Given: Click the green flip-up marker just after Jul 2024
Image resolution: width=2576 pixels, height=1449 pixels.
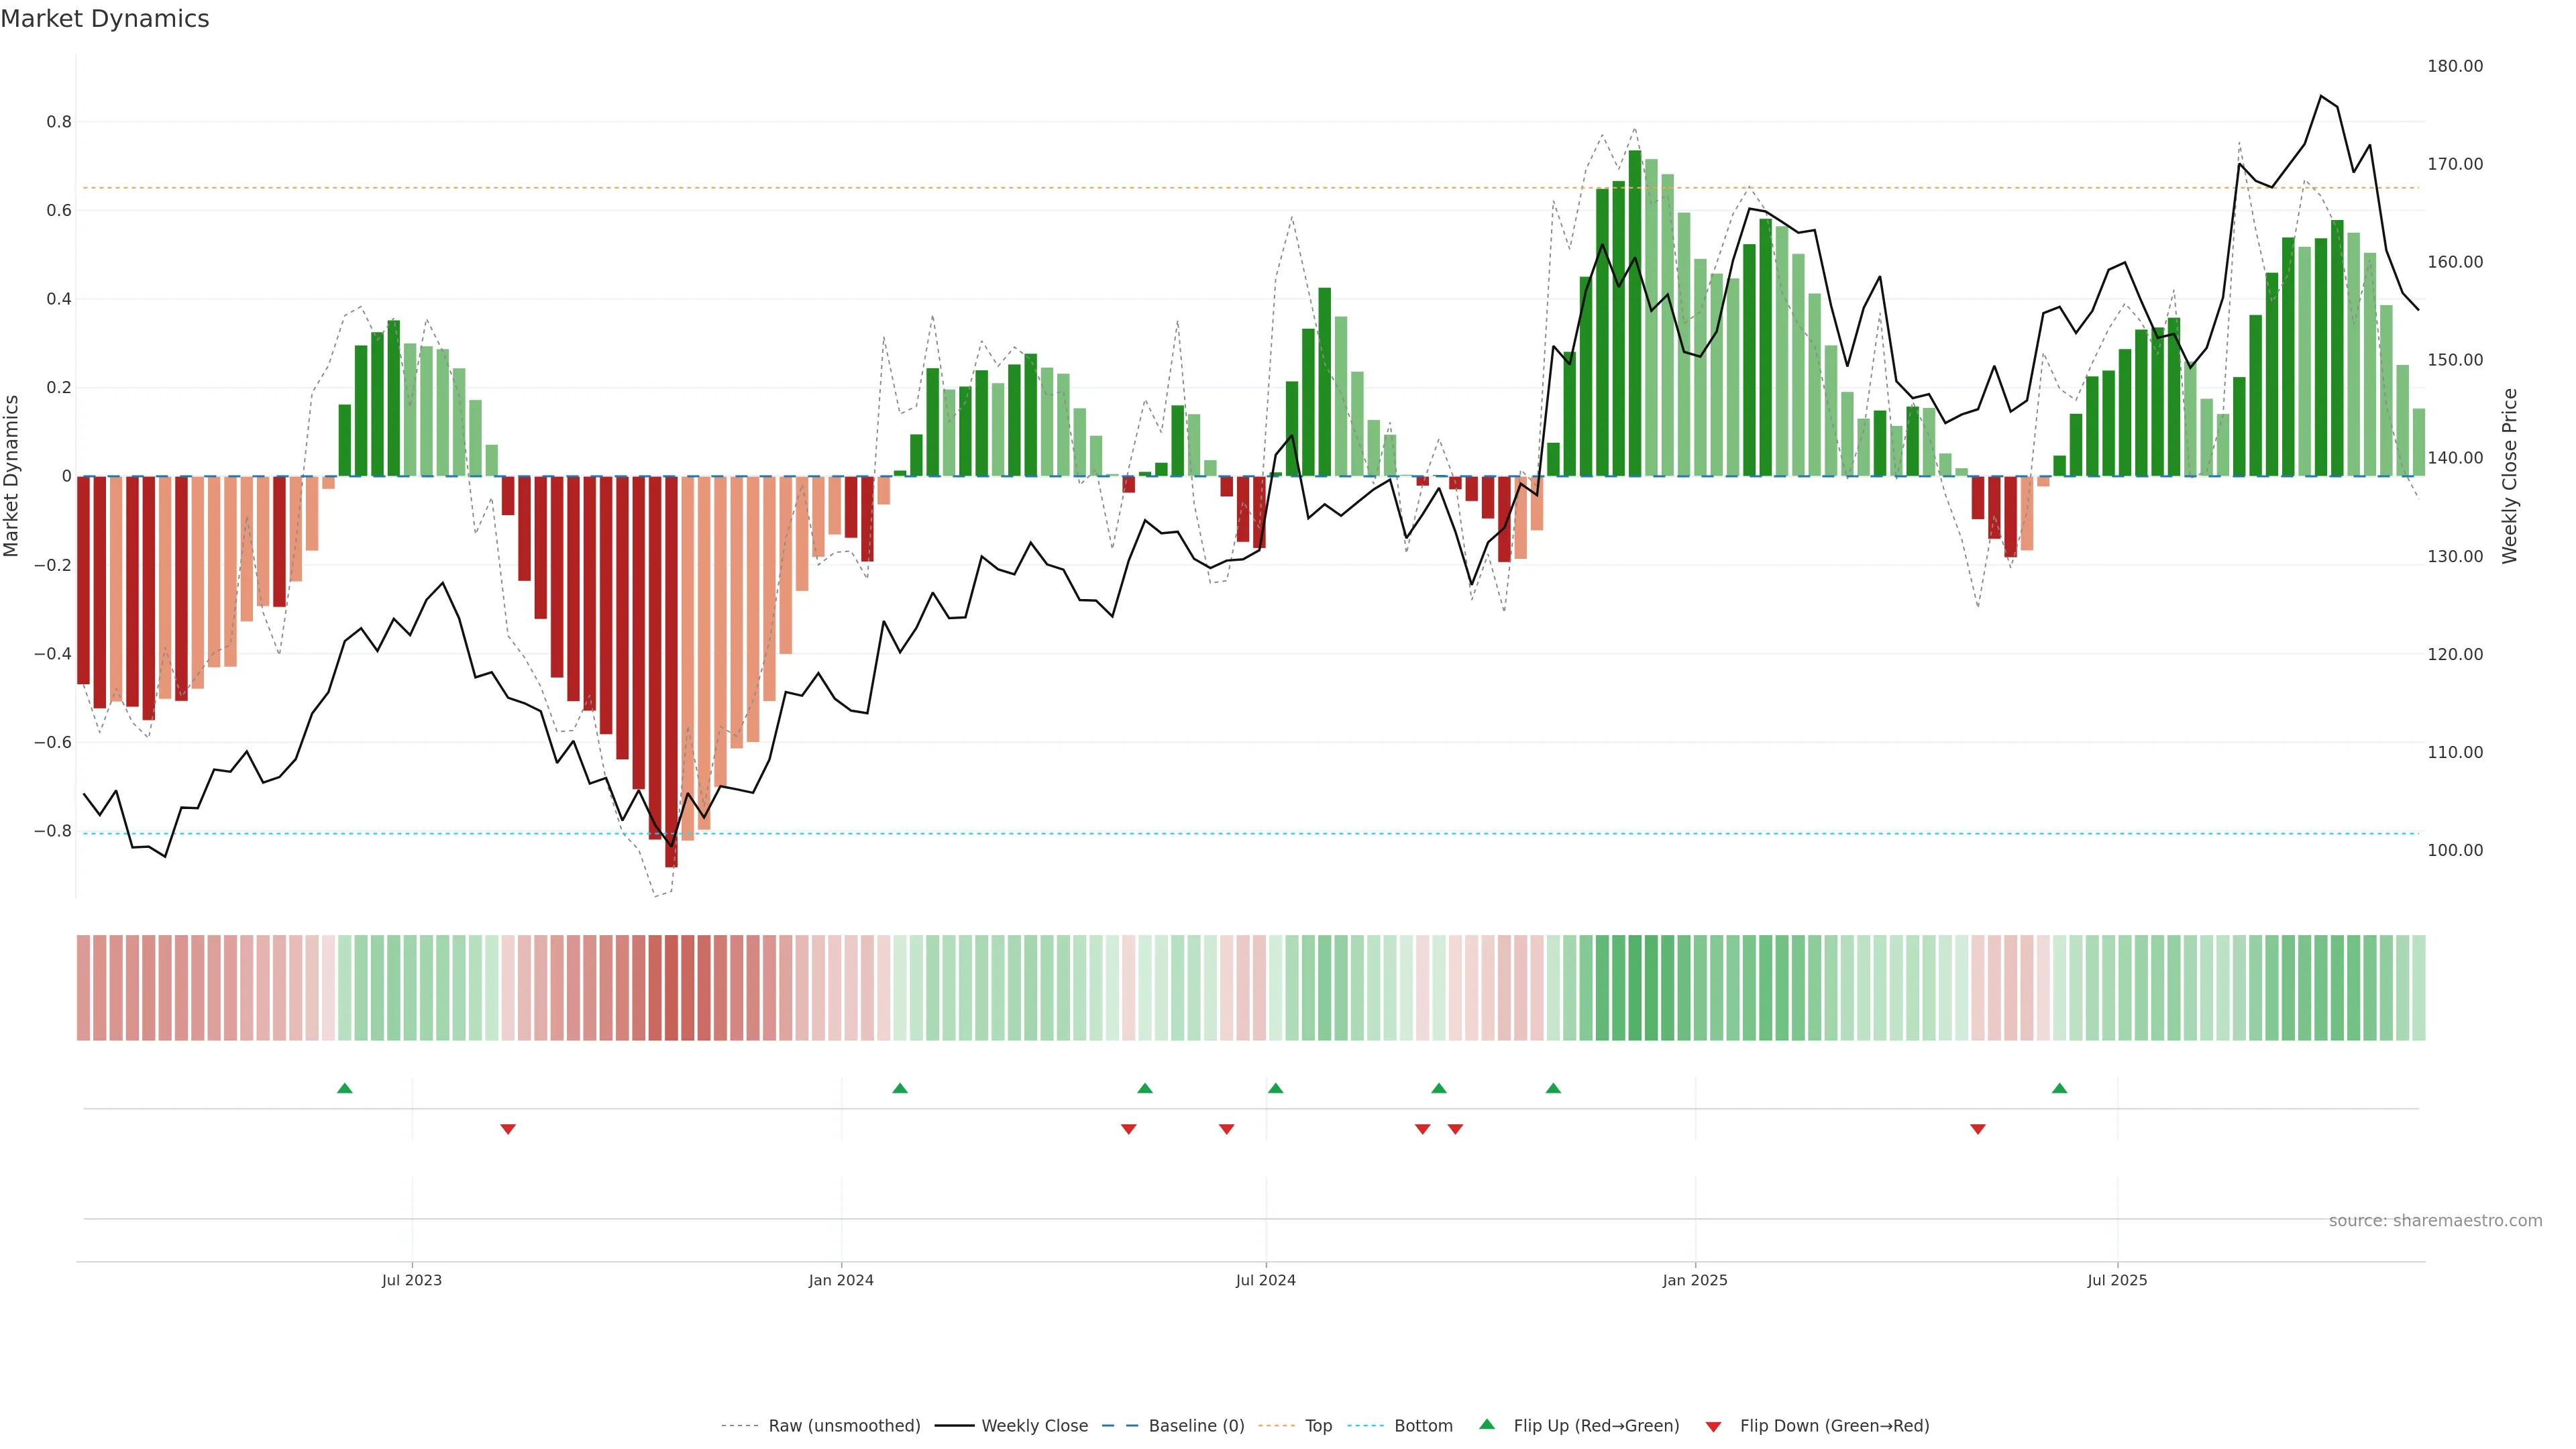Looking at the screenshot, I should (x=1275, y=1088).
